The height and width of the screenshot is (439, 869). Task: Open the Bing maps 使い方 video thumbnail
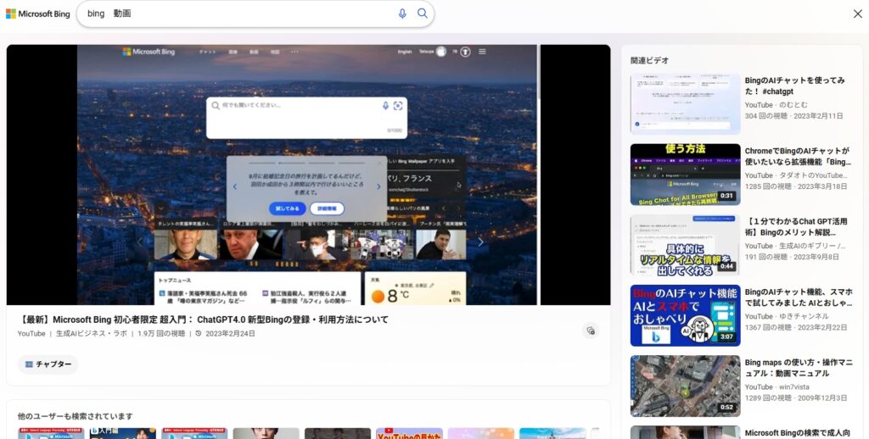pyautogui.click(x=685, y=386)
